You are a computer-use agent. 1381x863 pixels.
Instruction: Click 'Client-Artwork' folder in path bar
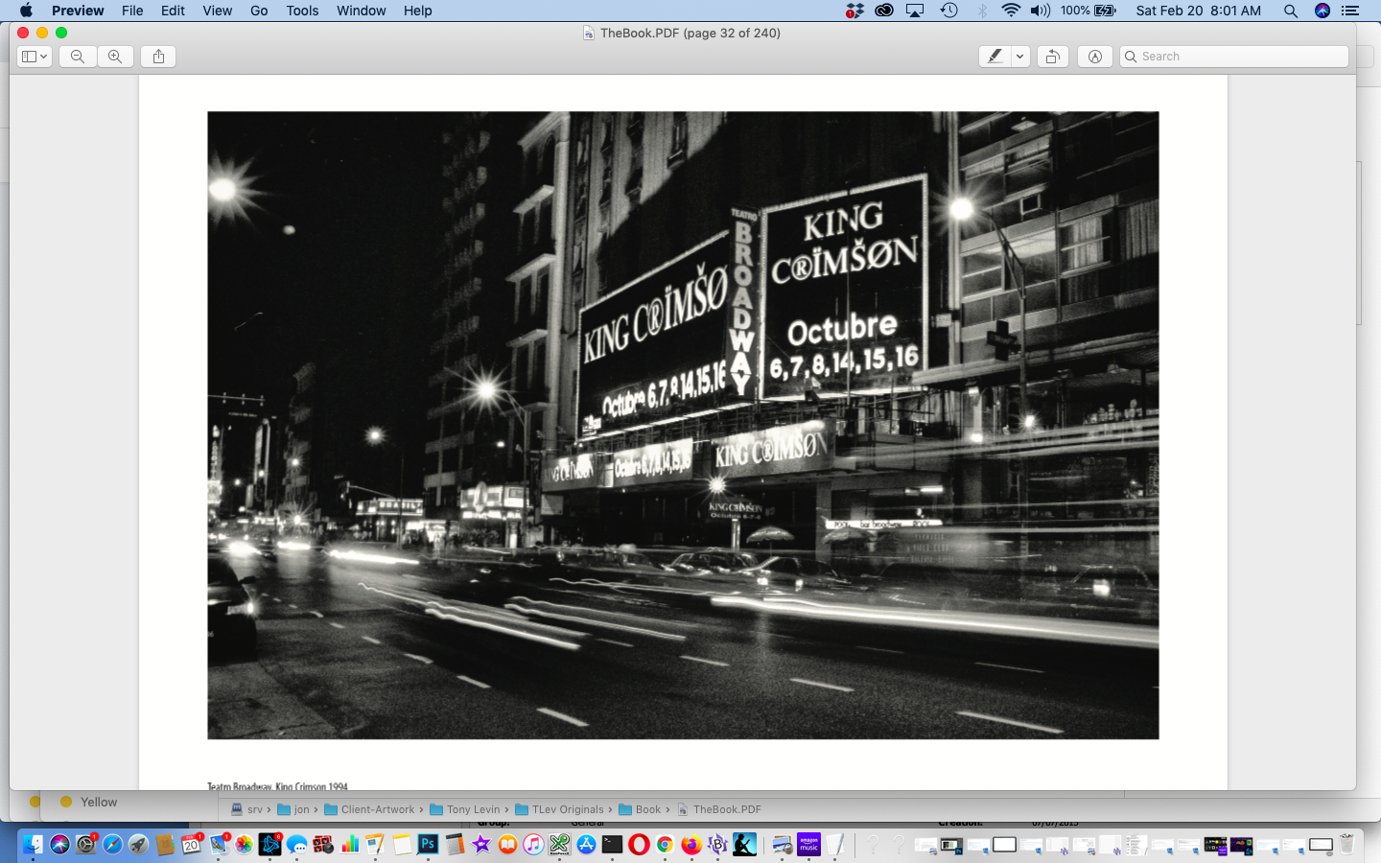click(370, 809)
